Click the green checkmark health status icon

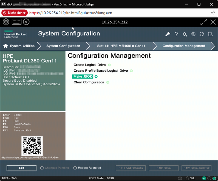click(204, 178)
